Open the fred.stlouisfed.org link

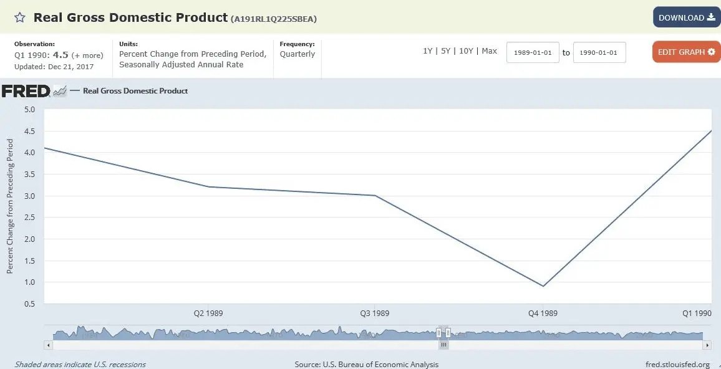(x=677, y=364)
